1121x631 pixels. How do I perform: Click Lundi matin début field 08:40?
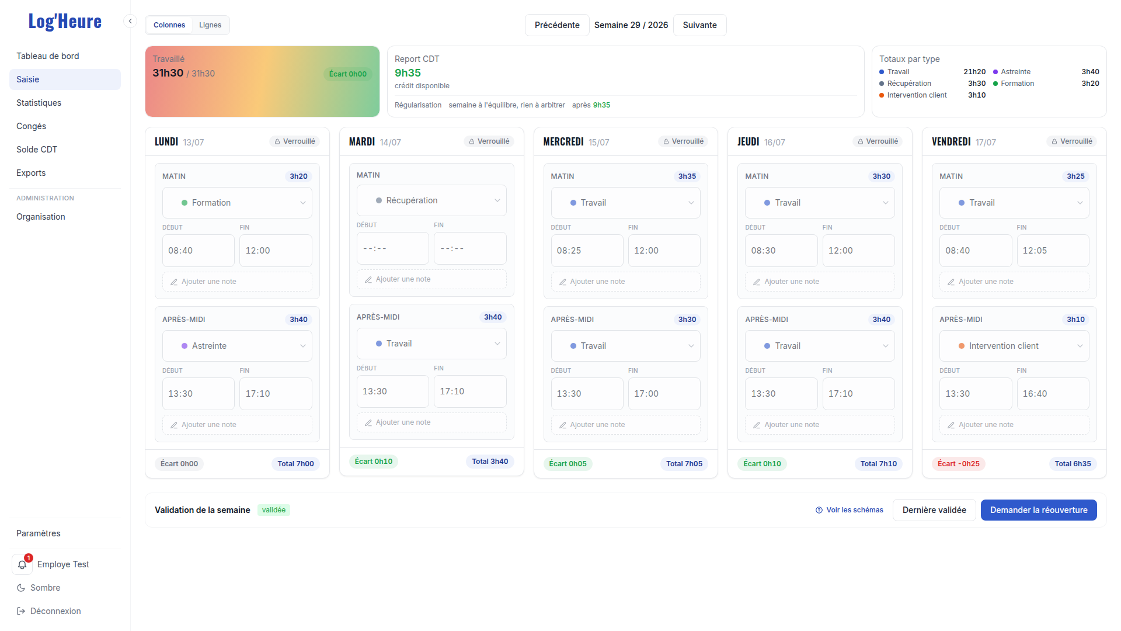(x=199, y=251)
